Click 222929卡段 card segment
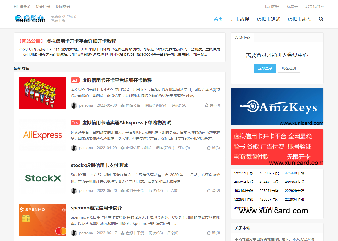 point(295,191)
